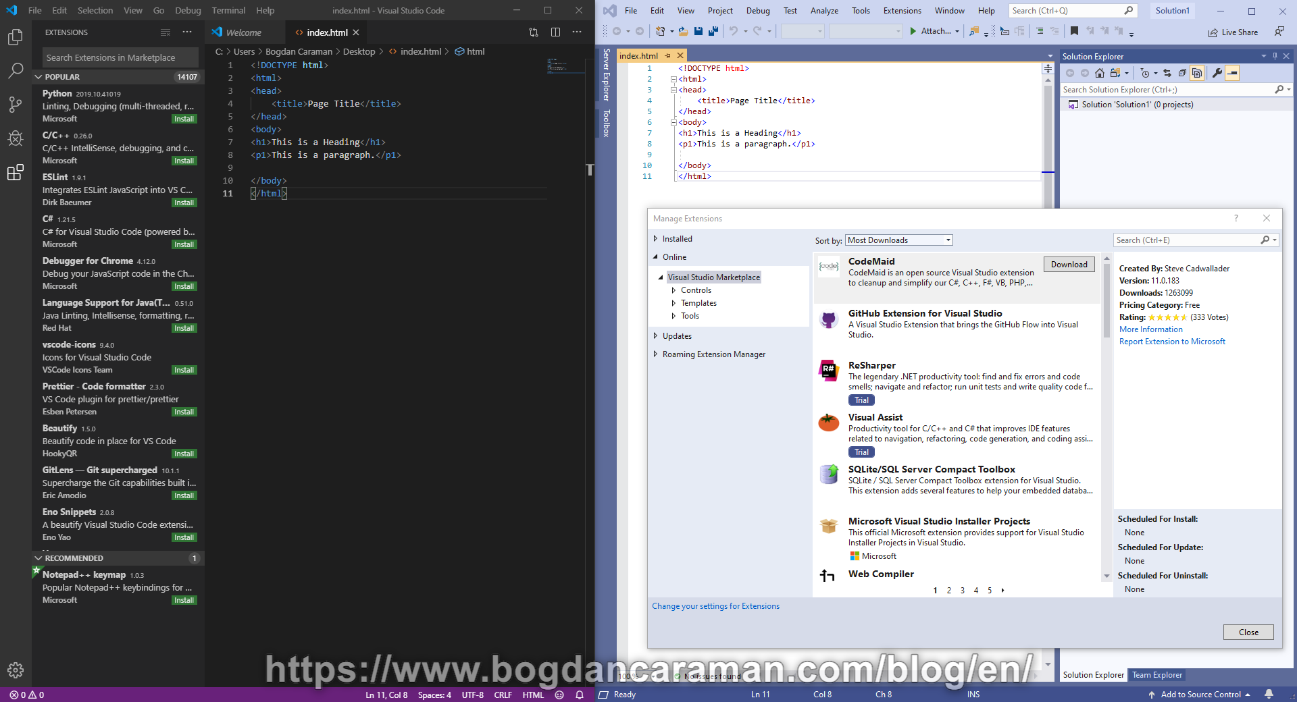Image resolution: width=1297 pixels, height=702 pixels.
Task: Open the vertical Server Explorer tab
Action: click(606, 75)
